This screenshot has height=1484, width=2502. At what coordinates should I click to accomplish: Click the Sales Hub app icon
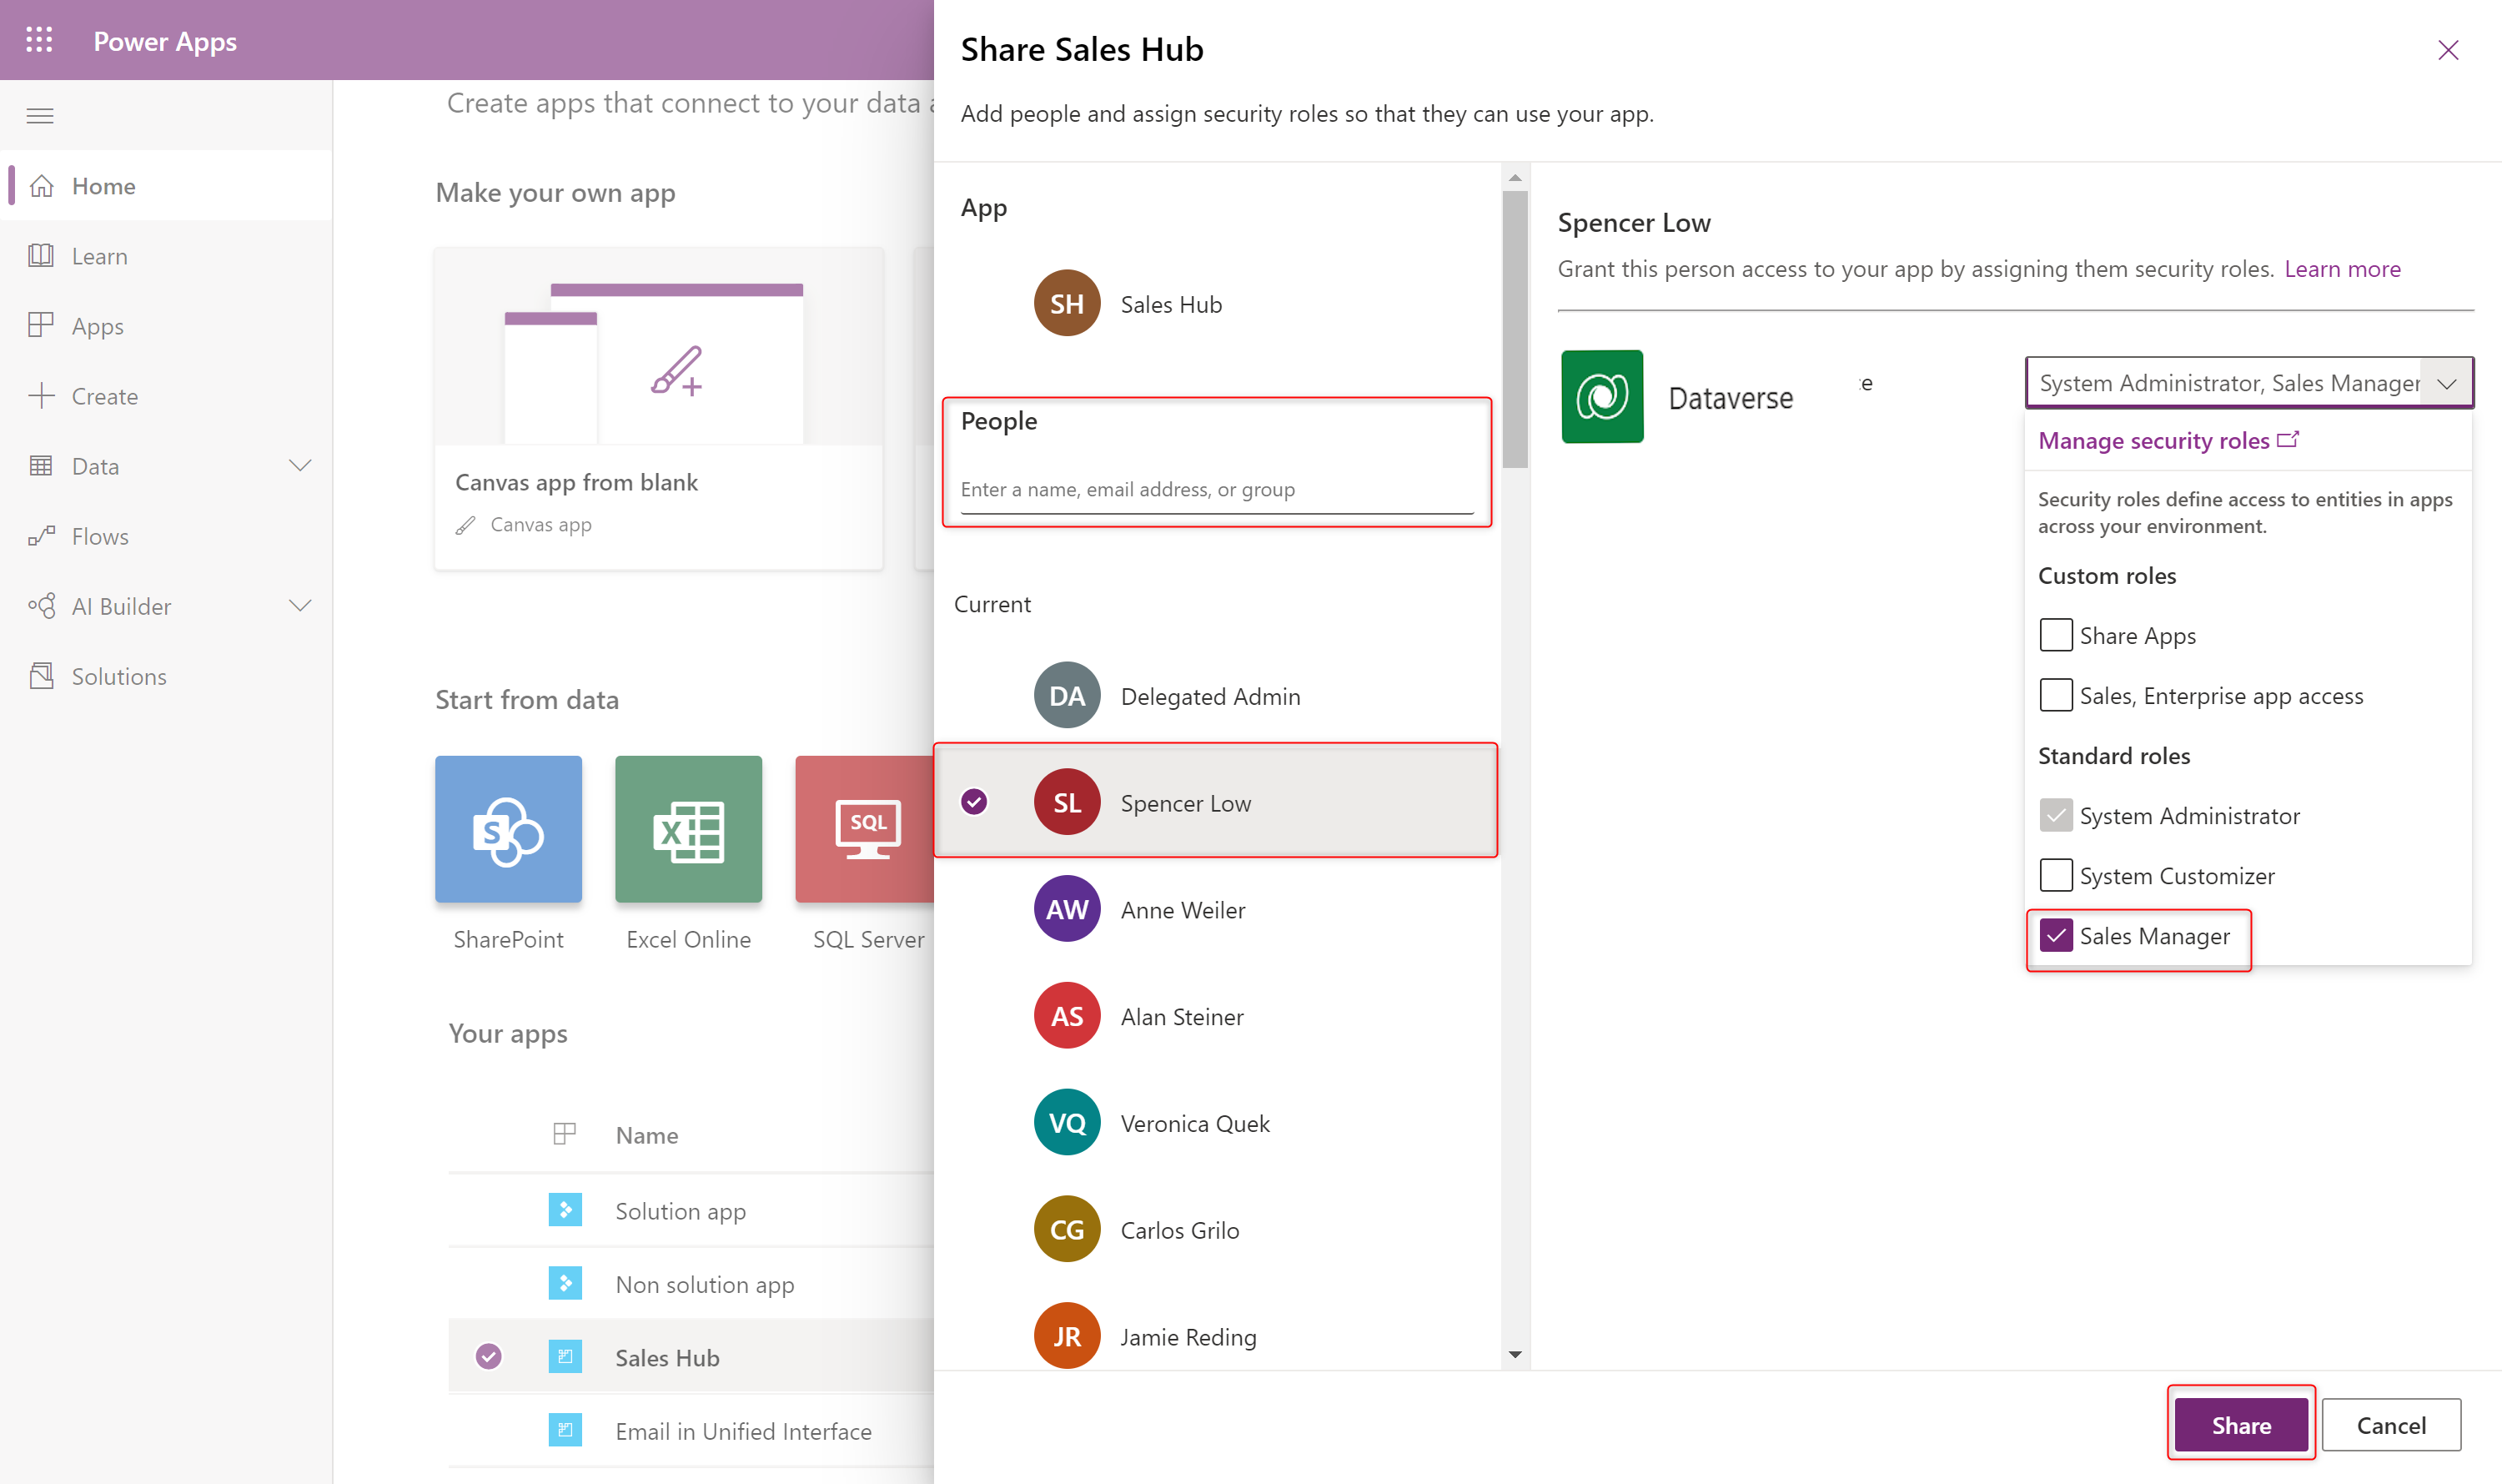(1065, 304)
